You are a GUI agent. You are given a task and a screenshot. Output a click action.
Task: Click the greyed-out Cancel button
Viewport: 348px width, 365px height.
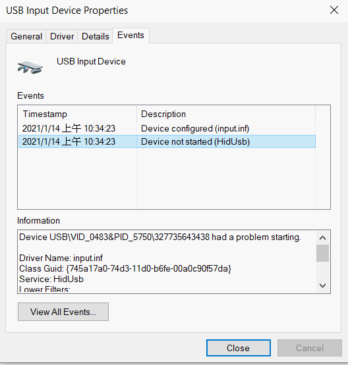pyautogui.click(x=310, y=348)
